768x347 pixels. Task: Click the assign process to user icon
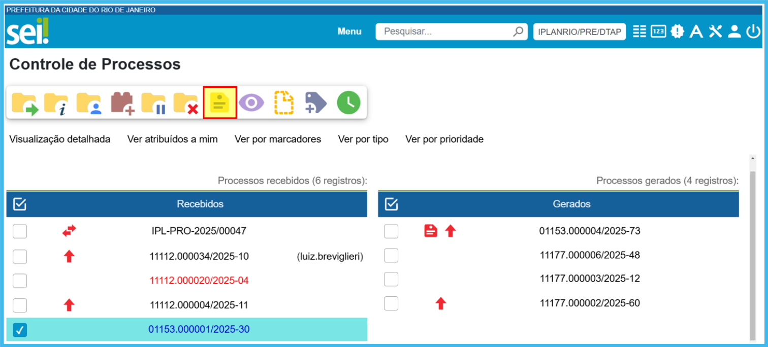[x=89, y=103]
